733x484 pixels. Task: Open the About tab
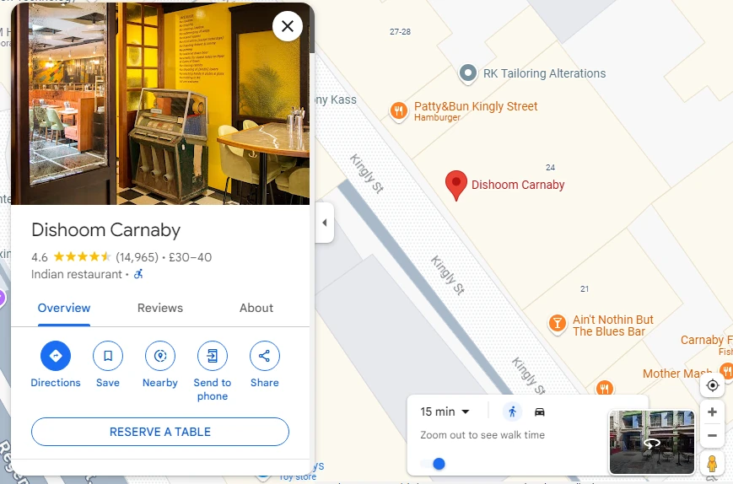pyautogui.click(x=256, y=308)
